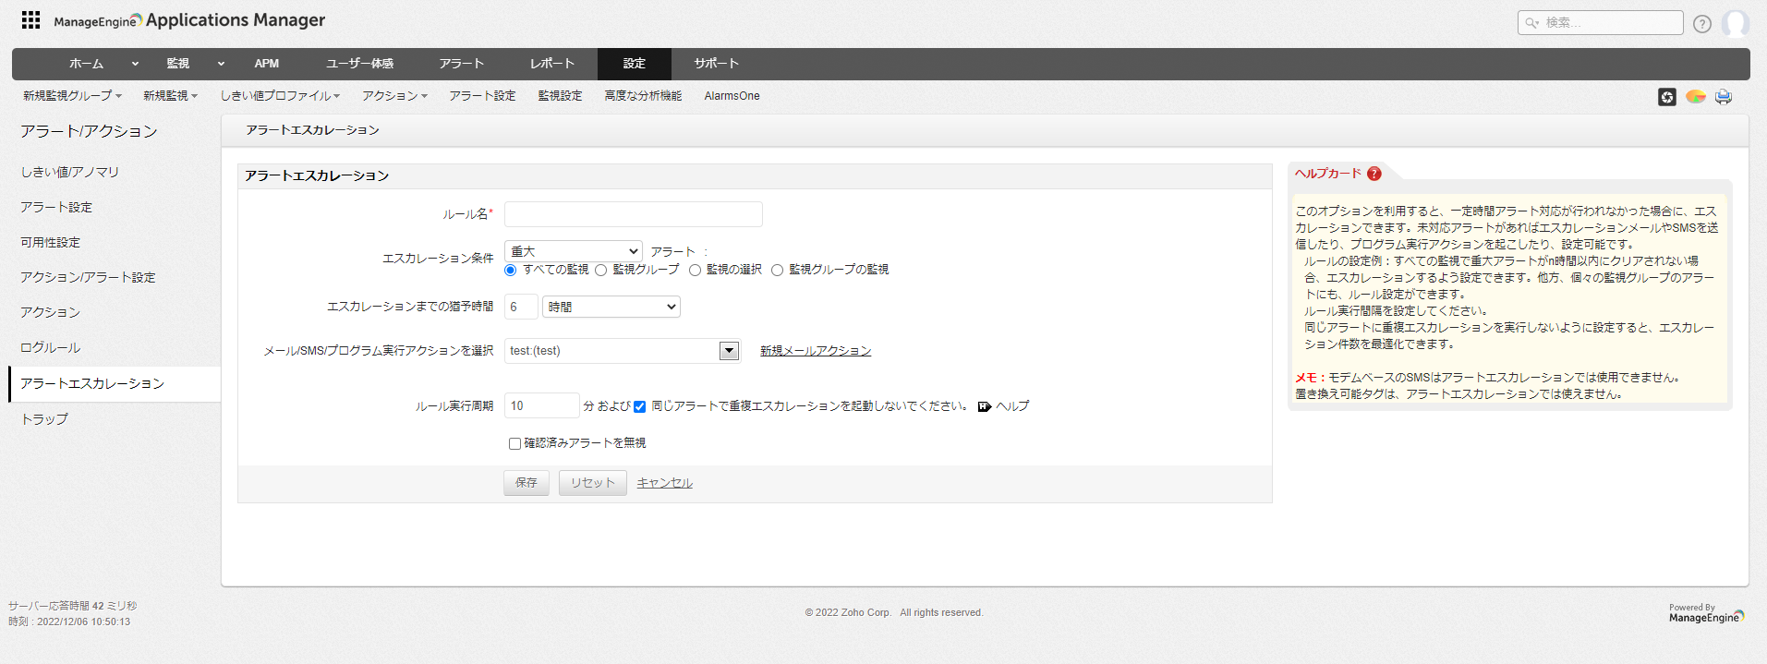Expand the test:(test) action dropdown

click(x=729, y=351)
